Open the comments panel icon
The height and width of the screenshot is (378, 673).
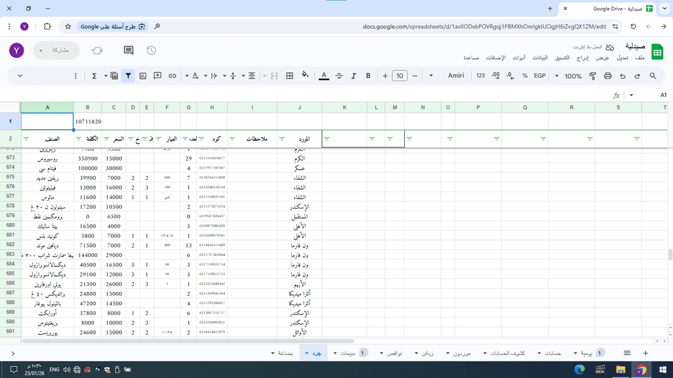(128, 51)
